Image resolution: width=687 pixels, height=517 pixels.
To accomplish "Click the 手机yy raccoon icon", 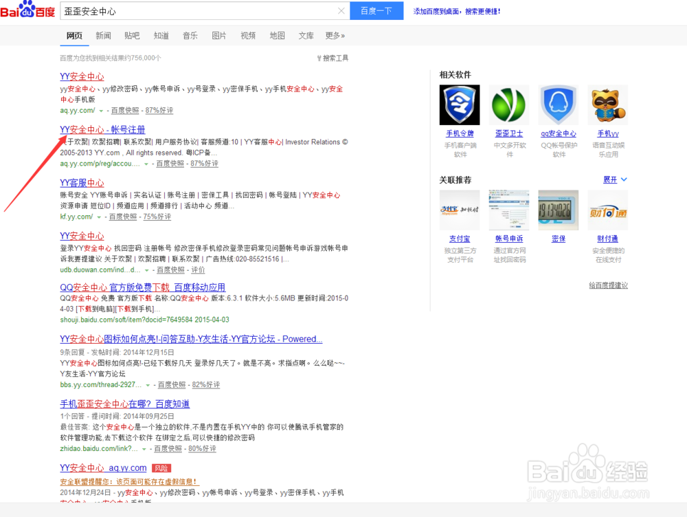I will point(608,104).
